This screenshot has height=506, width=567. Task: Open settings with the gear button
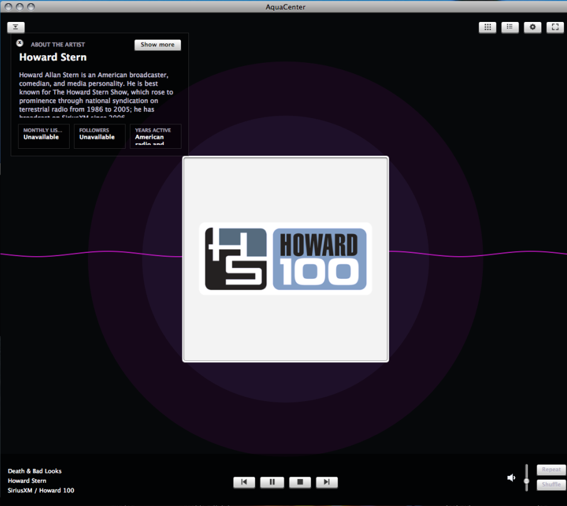[x=532, y=27]
